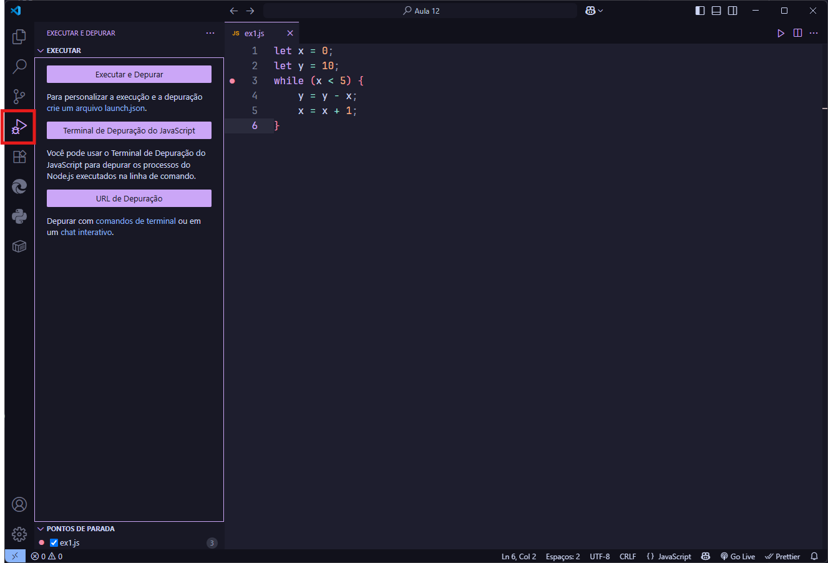Screen dimensions: 828x563
Task: Open the Search view icon
Action: tap(19, 67)
